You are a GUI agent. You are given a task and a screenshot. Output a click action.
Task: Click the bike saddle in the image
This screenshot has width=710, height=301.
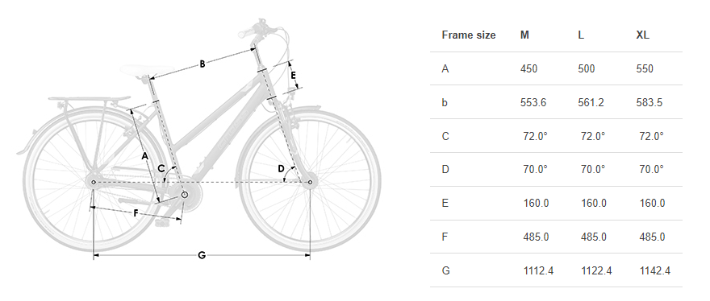tap(147, 72)
